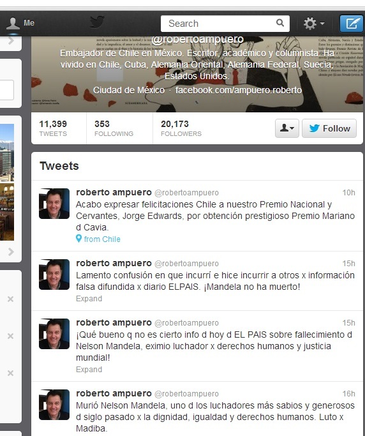
Task: Compose a new tweet with the blue button
Action: pyautogui.click(x=352, y=24)
